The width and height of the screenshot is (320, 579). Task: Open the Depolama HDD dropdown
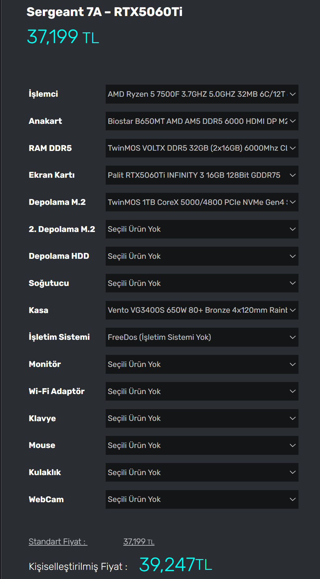coord(202,256)
